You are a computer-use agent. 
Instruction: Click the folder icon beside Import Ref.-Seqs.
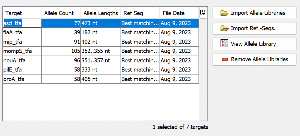click(224, 28)
